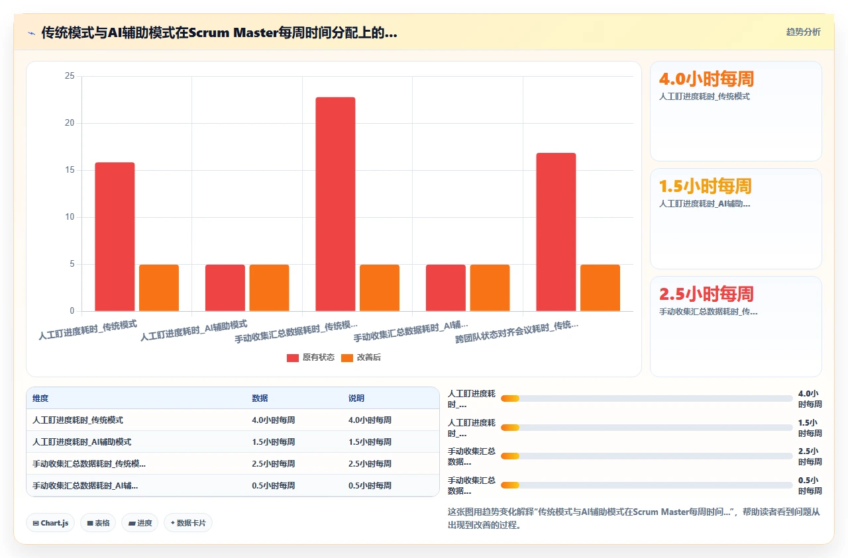Click the 0.5小时 progress bar

click(647, 485)
